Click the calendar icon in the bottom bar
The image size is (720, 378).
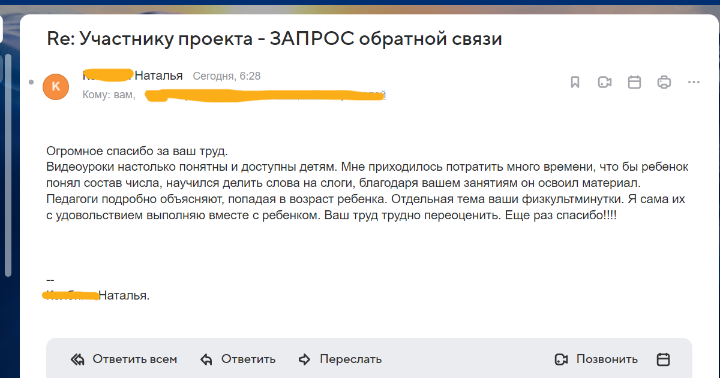(x=663, y=359)
